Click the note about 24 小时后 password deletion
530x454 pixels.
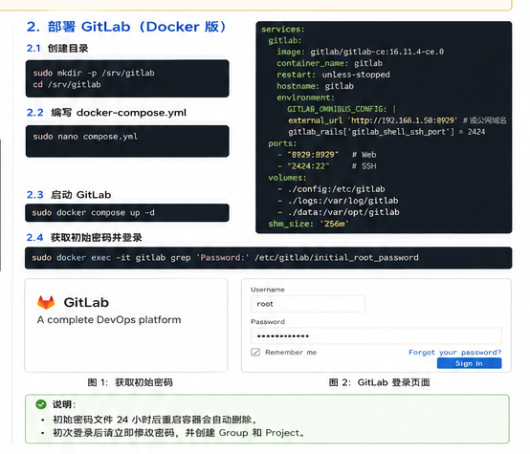[156, 420]
